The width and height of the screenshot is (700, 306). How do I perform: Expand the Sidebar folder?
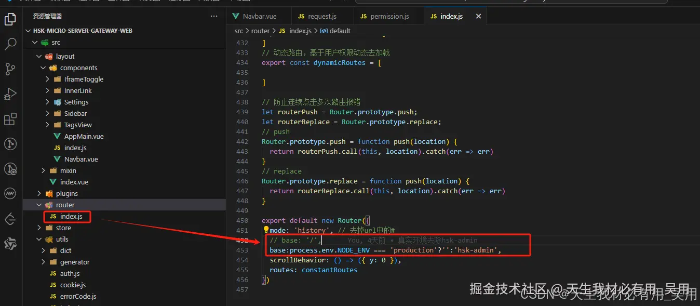[47, 113]
